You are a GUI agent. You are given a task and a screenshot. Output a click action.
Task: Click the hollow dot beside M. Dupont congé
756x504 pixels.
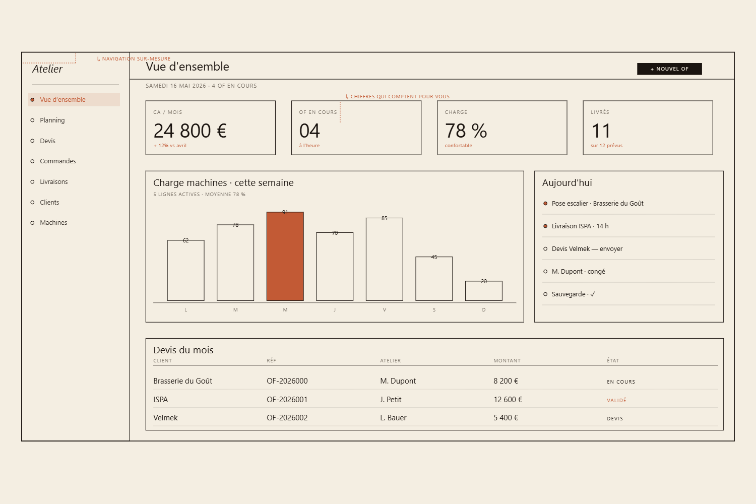pos(545,272)
